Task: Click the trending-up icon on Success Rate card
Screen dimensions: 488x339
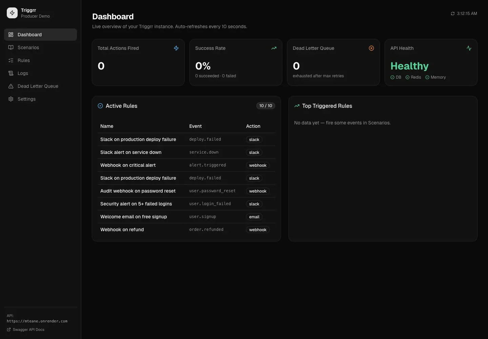Action: [x=274, y=48]
